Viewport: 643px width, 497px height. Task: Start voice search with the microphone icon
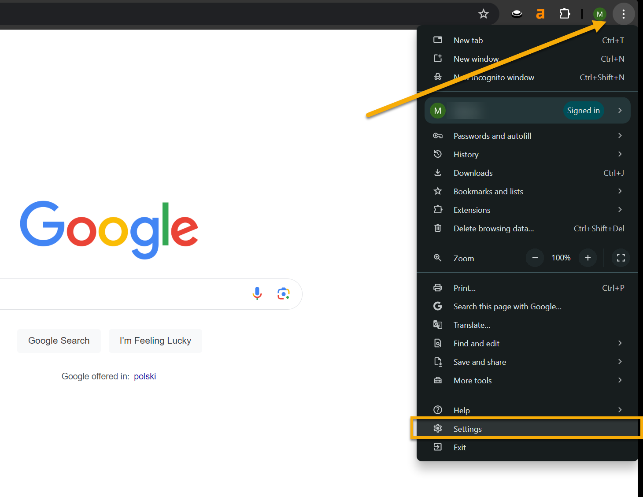click(x=257, y=293)
